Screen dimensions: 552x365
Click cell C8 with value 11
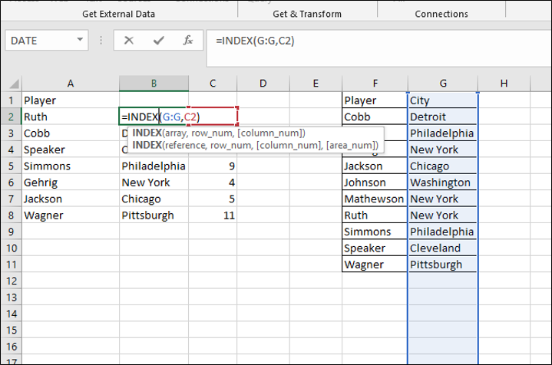coord(213,215)
